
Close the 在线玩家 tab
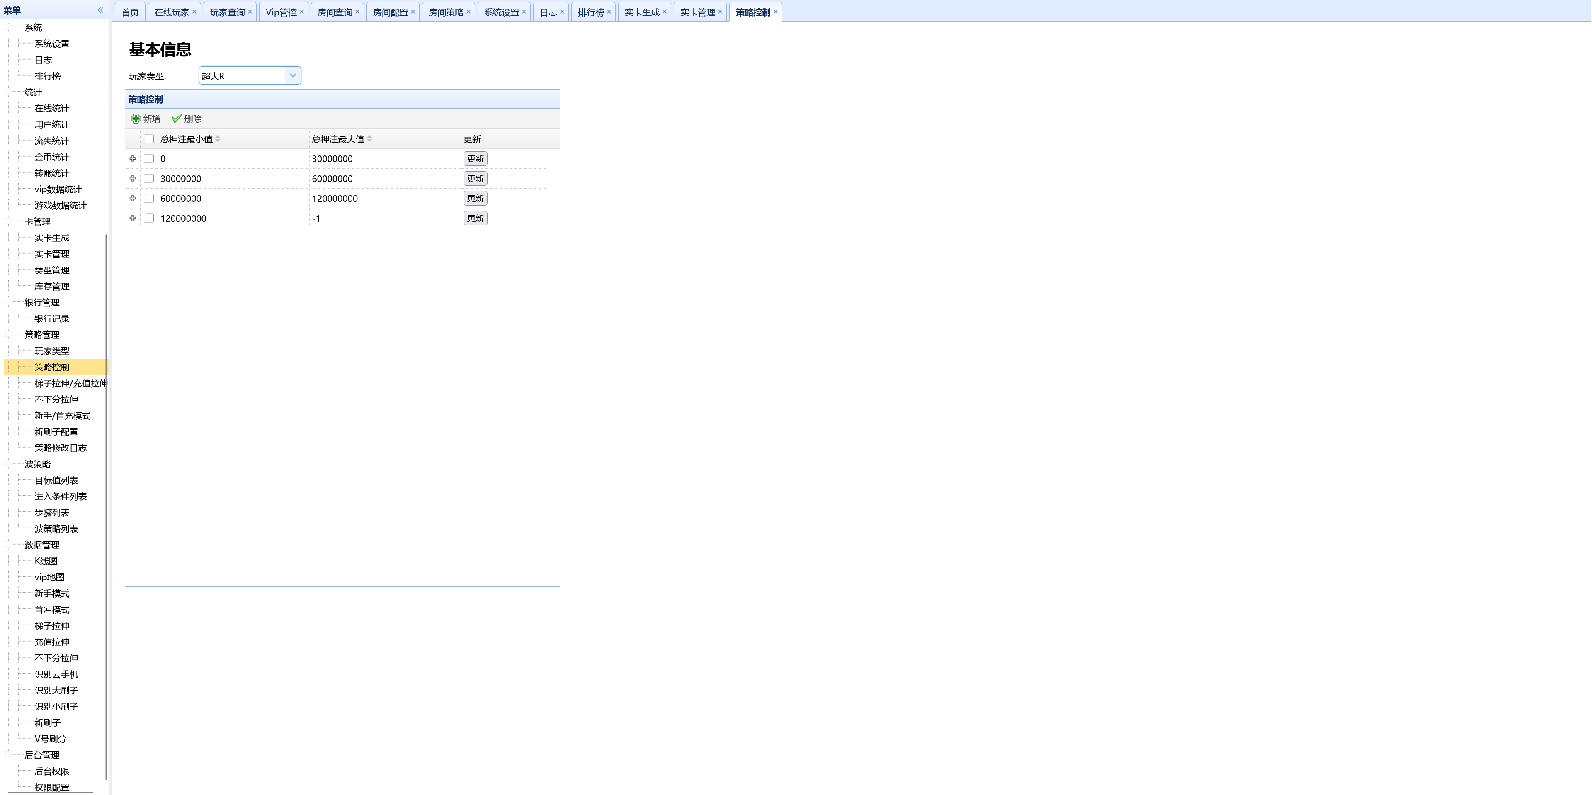195,12
